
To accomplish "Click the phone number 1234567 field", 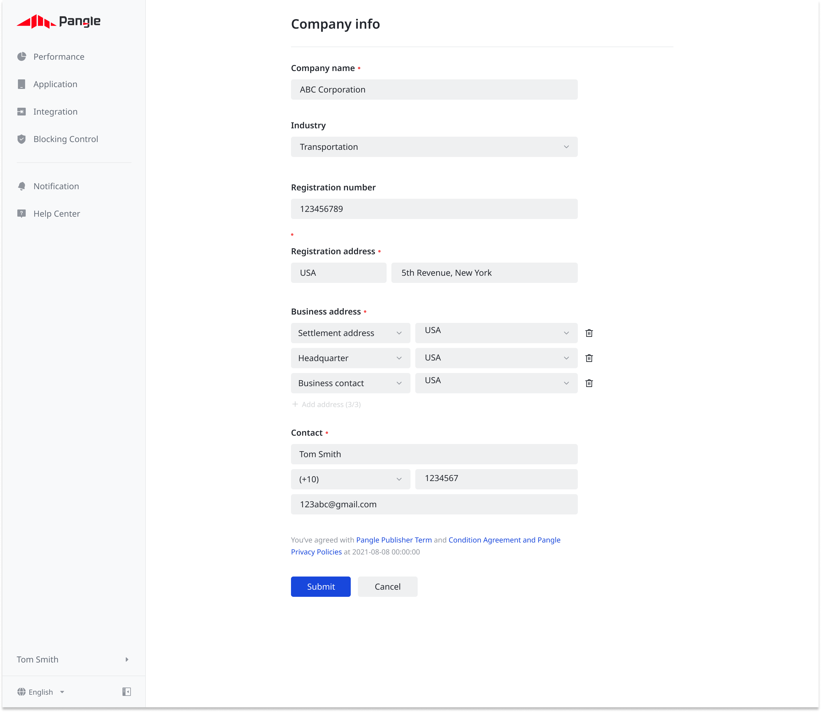I will 496,479.
